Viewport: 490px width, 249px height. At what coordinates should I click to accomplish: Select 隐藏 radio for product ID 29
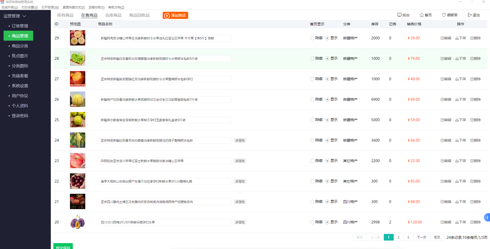312,38
